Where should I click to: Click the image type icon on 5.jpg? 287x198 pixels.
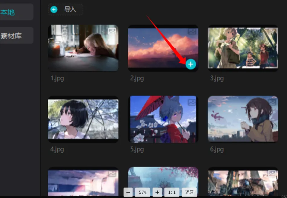click(192, 102)
